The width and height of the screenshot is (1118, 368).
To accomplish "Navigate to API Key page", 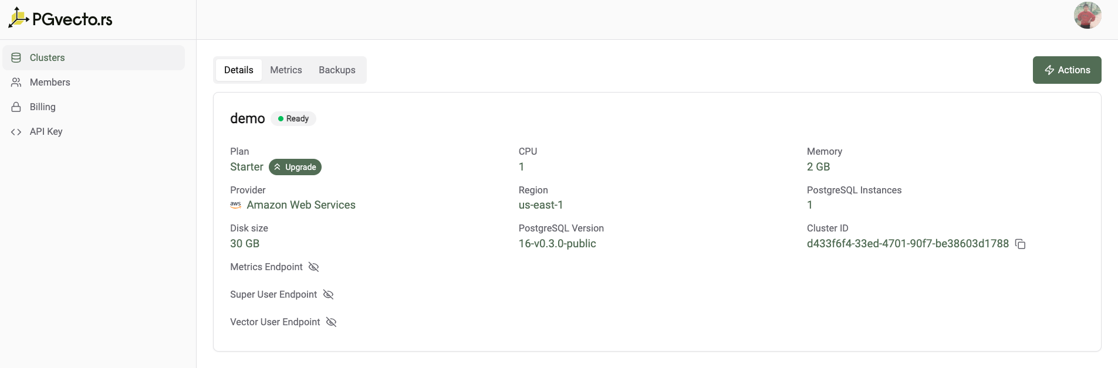I will 46,132.
